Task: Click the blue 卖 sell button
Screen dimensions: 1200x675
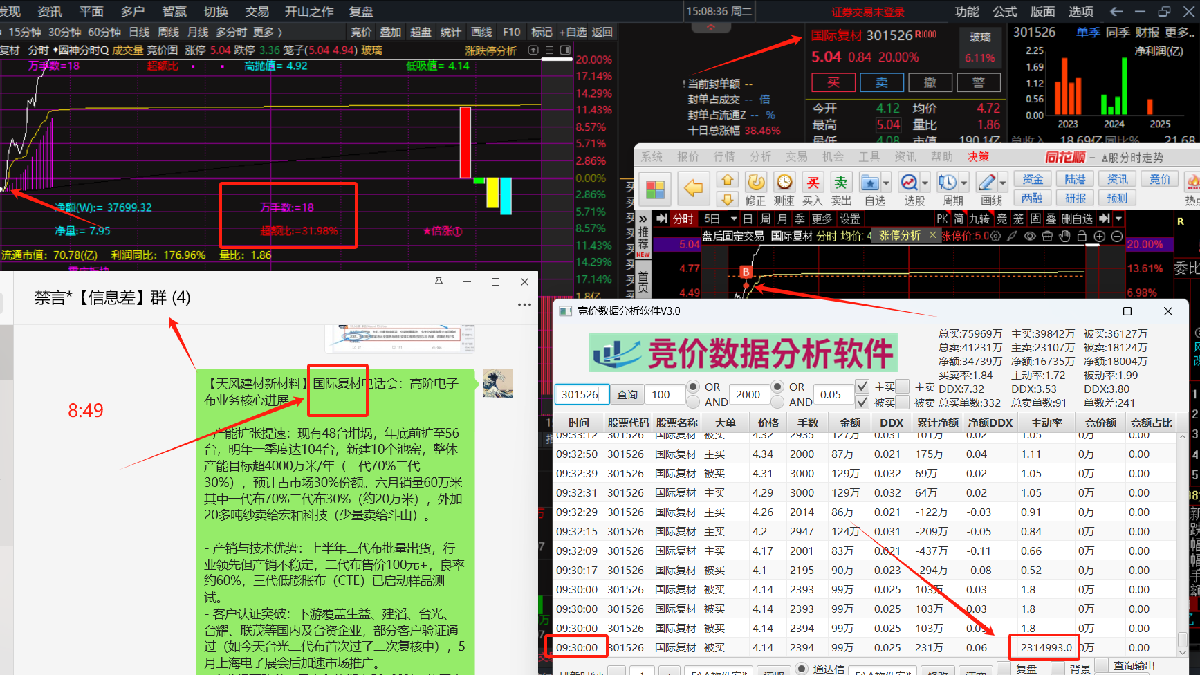Action: click(882, 82)
